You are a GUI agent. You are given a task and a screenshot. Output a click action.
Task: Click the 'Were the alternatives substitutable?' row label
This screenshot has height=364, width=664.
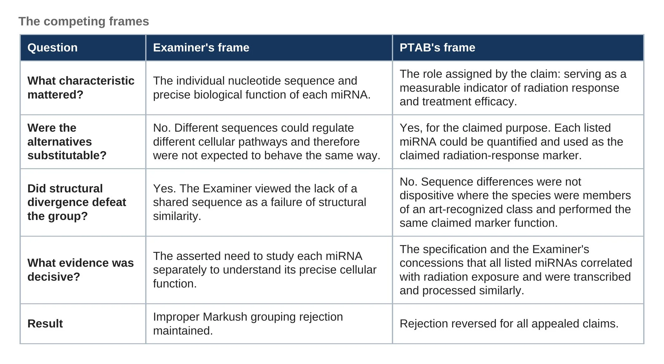[83, 142]
